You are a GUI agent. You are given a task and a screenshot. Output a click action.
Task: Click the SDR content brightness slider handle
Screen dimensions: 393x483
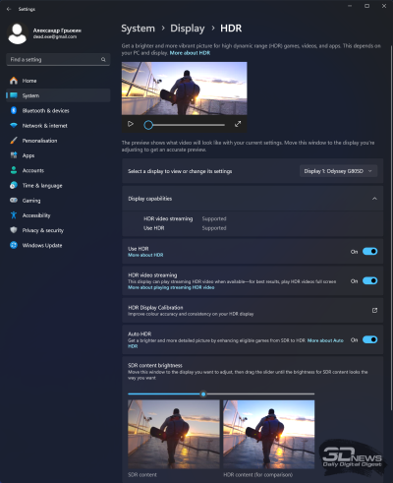pos(203,393)
